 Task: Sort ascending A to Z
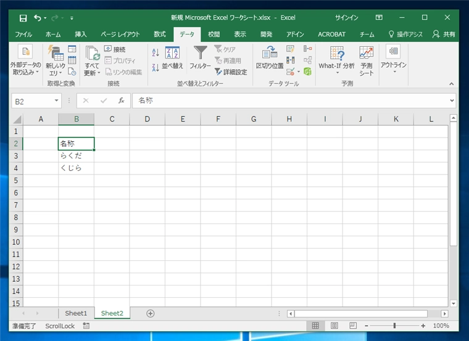(x=156, y=52)
